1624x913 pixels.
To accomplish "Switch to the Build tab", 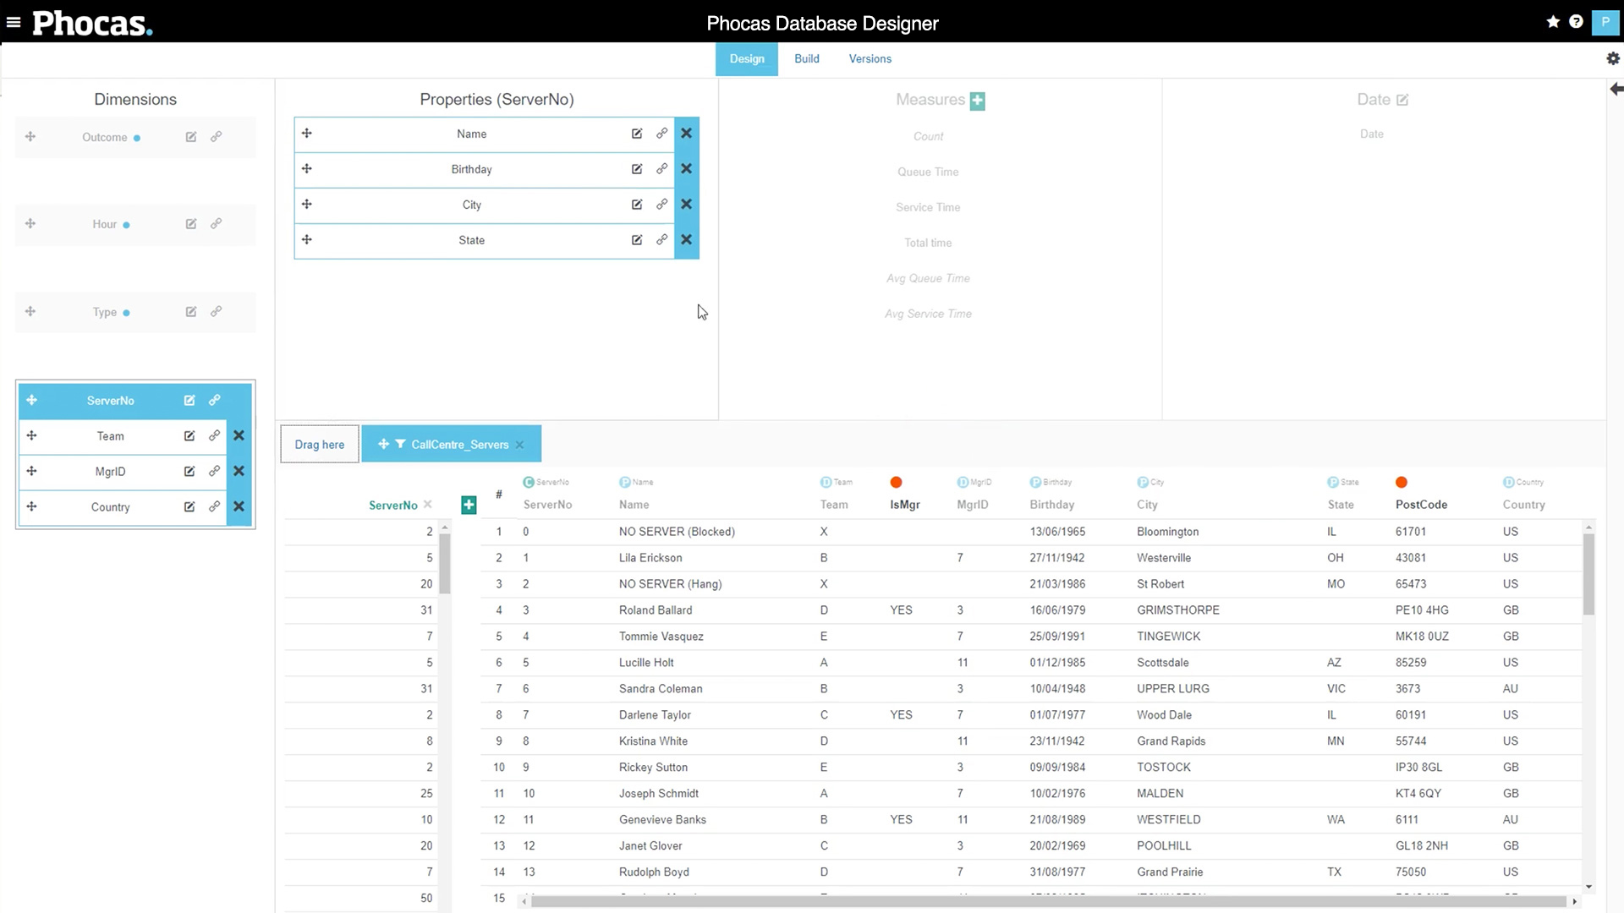I will pos(806,58).
